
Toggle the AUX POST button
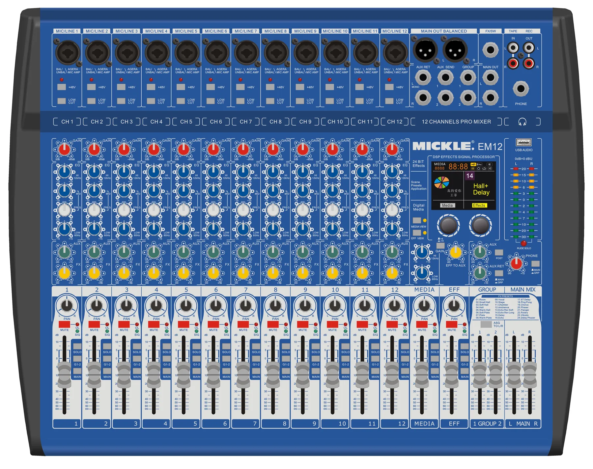pyautogui.click(x=499, y=252)
